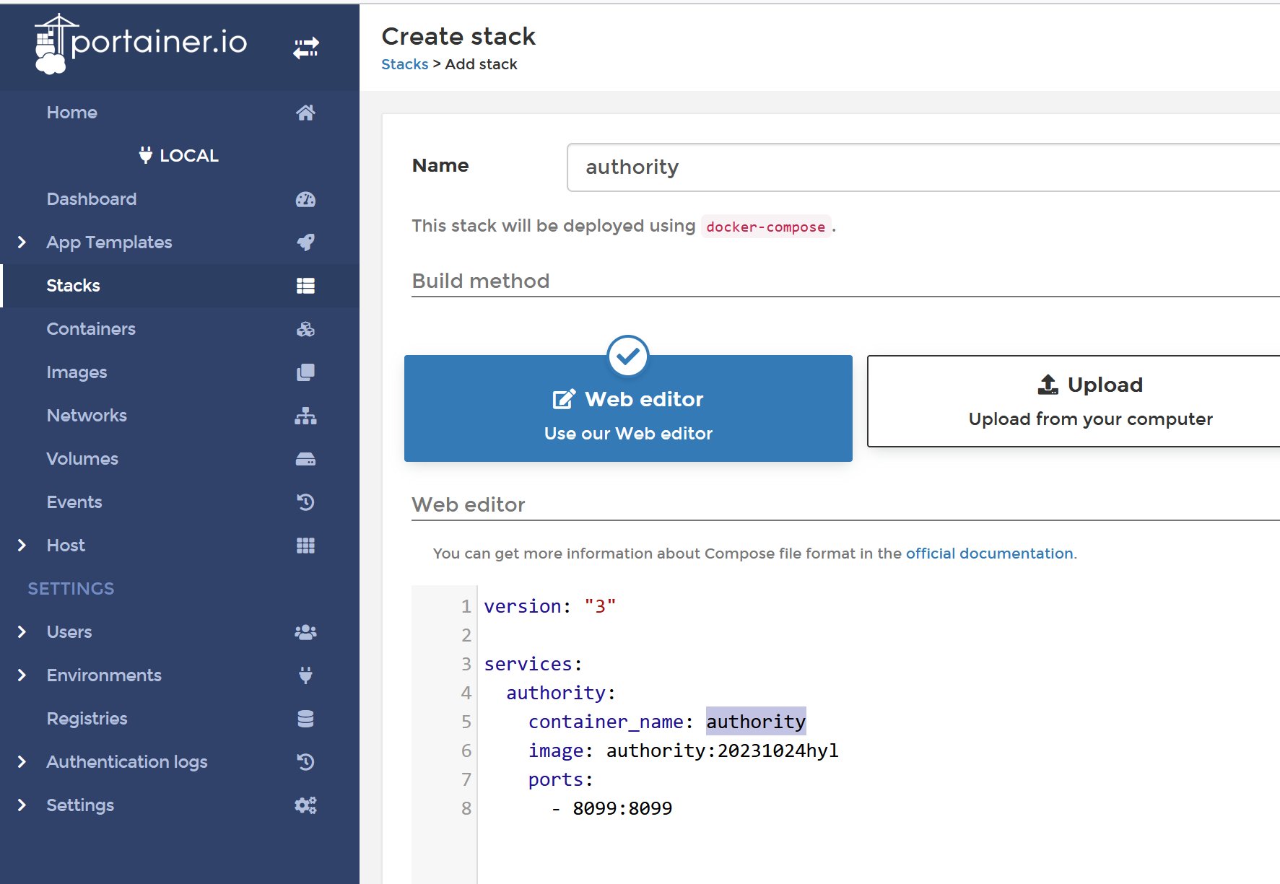Click the Web editor pencil icon
Viewport: 1280px width, 884px height.
click(x=564, y=399)
